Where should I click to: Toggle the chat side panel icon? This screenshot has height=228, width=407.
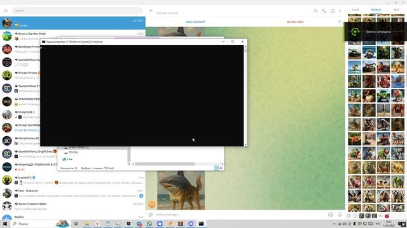333,11
